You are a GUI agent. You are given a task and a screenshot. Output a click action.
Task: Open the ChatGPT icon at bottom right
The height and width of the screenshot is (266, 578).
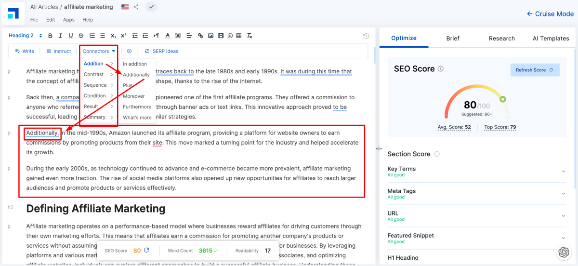563,252
